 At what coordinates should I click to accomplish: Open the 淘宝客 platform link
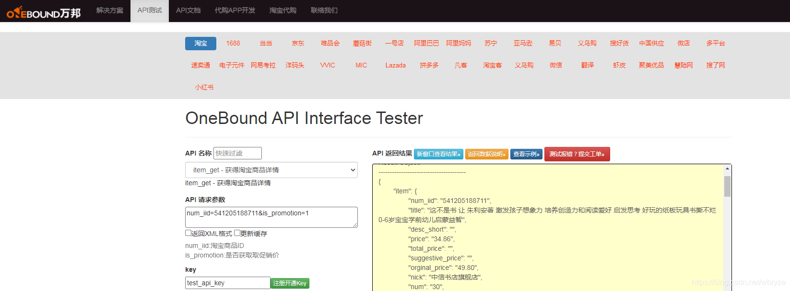(493, 66)
